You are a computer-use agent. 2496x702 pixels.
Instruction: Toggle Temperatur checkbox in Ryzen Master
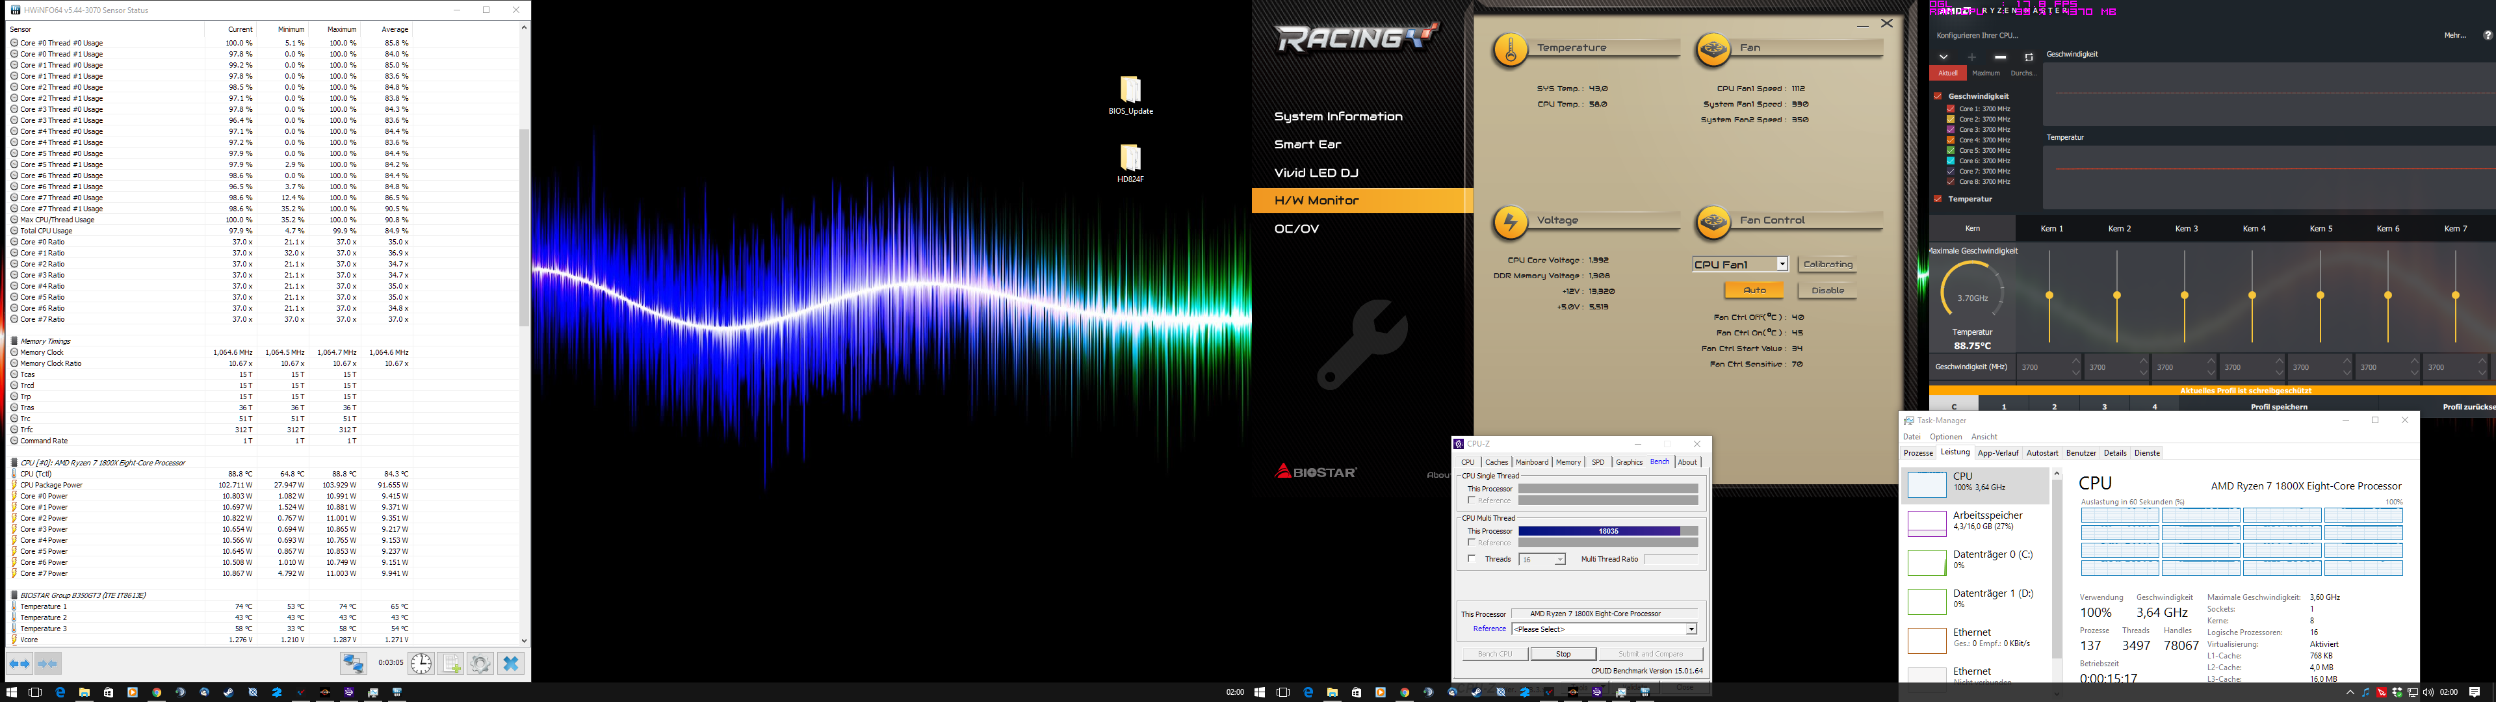click(x=1938, y=199)
